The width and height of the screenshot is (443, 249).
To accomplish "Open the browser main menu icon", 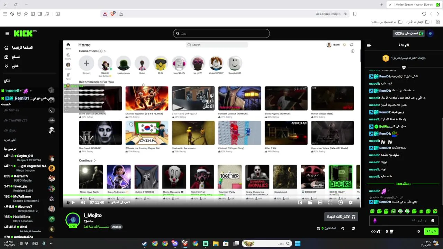I will click(5, 14).
